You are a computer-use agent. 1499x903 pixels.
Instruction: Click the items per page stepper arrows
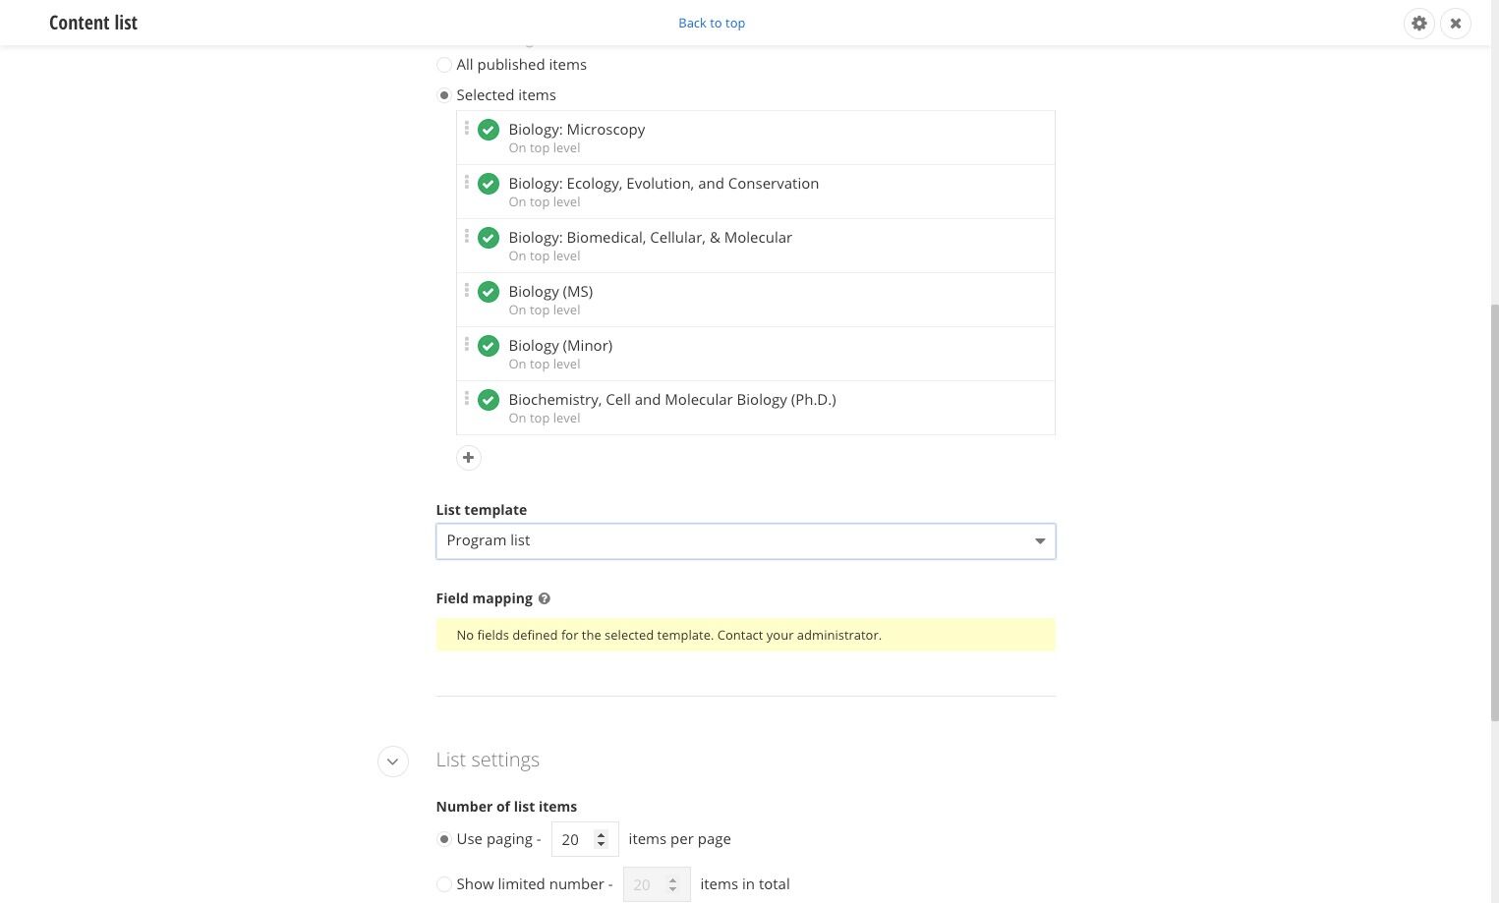pos(602,839)
